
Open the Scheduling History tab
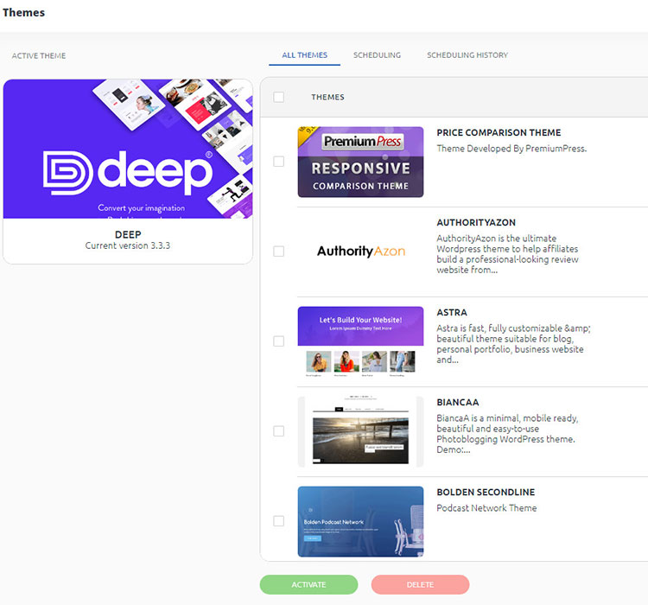[x=467, y=55]
